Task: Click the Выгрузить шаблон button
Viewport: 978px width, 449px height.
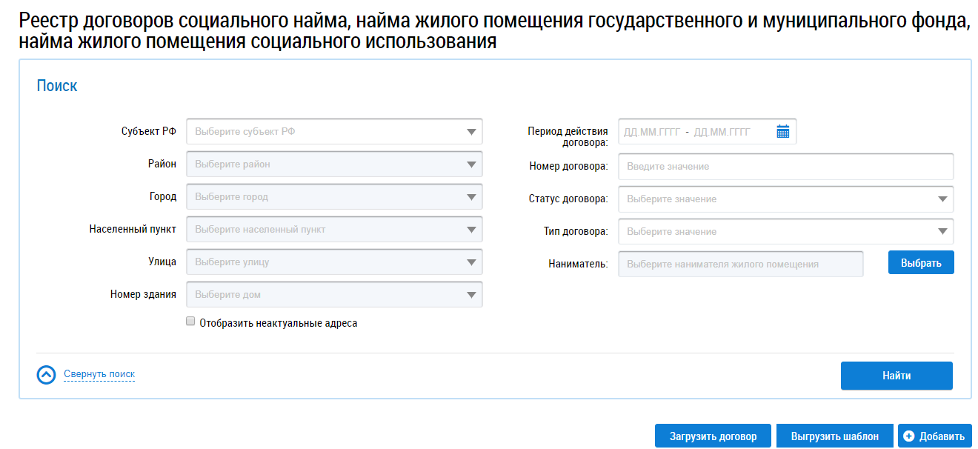Action: tap(834, 436)
